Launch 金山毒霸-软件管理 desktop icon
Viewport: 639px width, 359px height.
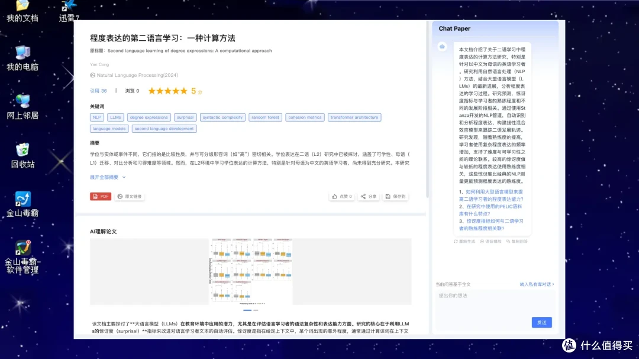pyautogui.click(x=22, y=257)
